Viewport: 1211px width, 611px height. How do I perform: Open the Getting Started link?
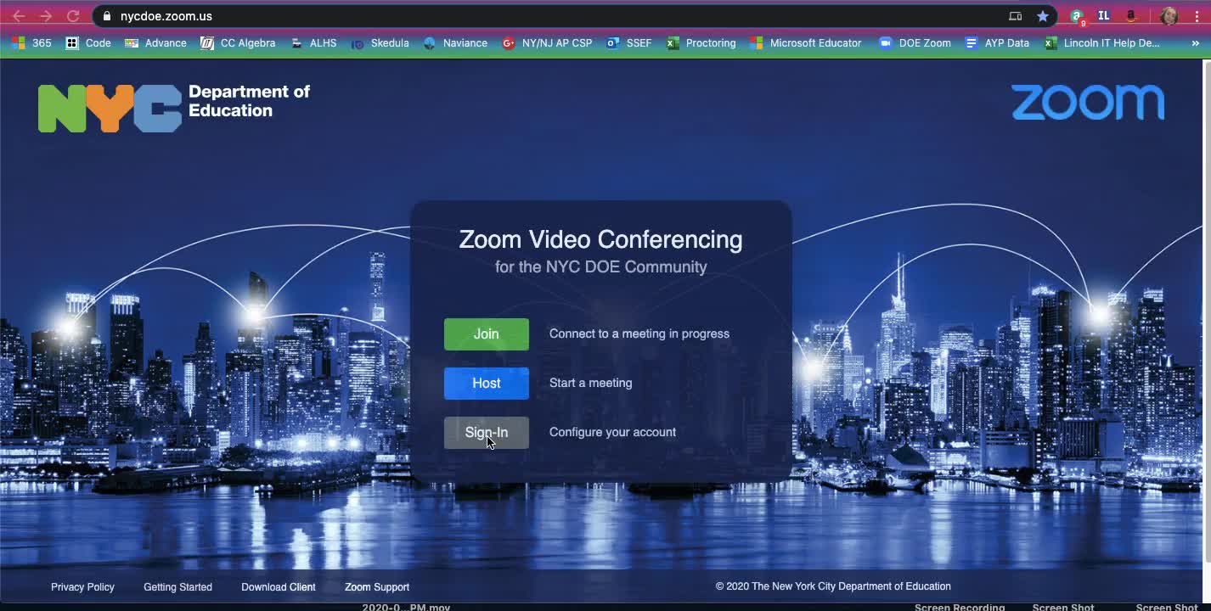click(177, 587)
